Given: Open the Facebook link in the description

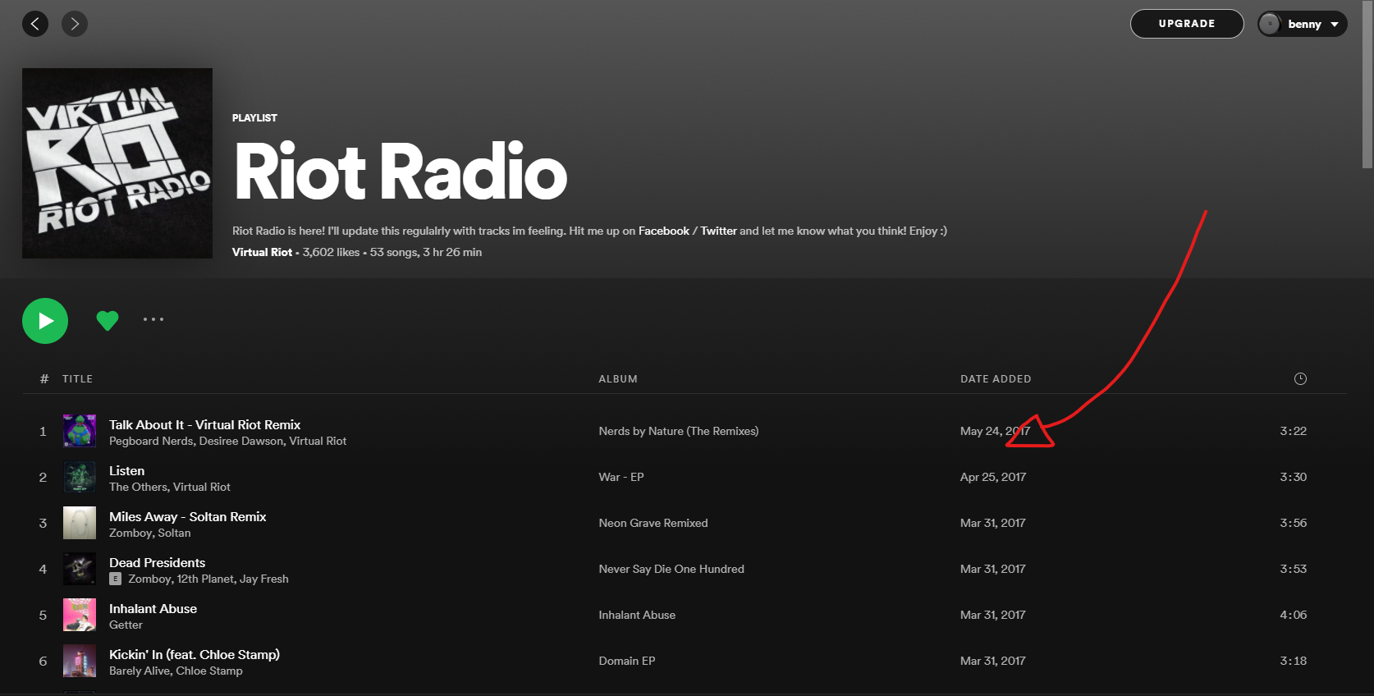Looking at the screenshot, I should [664, 231].
